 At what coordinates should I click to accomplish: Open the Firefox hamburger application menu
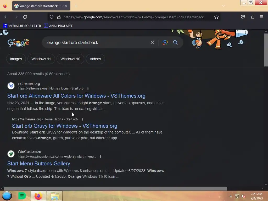point(262,17)
